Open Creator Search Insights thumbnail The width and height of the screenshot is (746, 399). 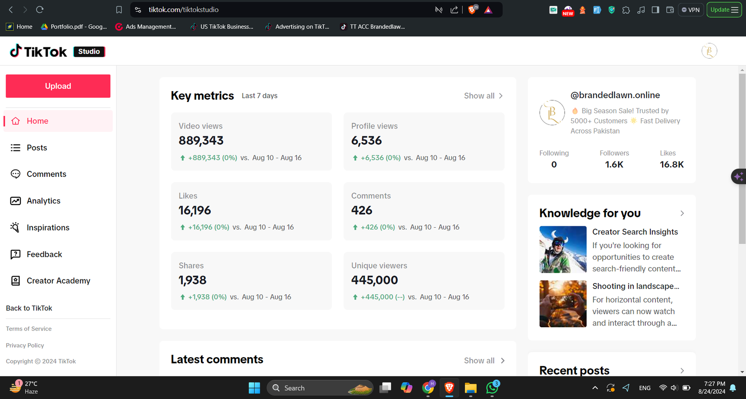(563, 250)
